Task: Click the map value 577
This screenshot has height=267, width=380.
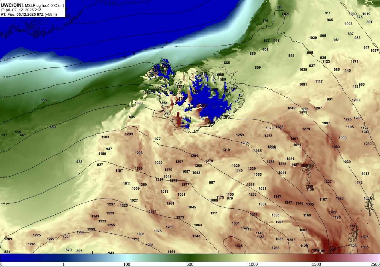Action: coord(267,41)
